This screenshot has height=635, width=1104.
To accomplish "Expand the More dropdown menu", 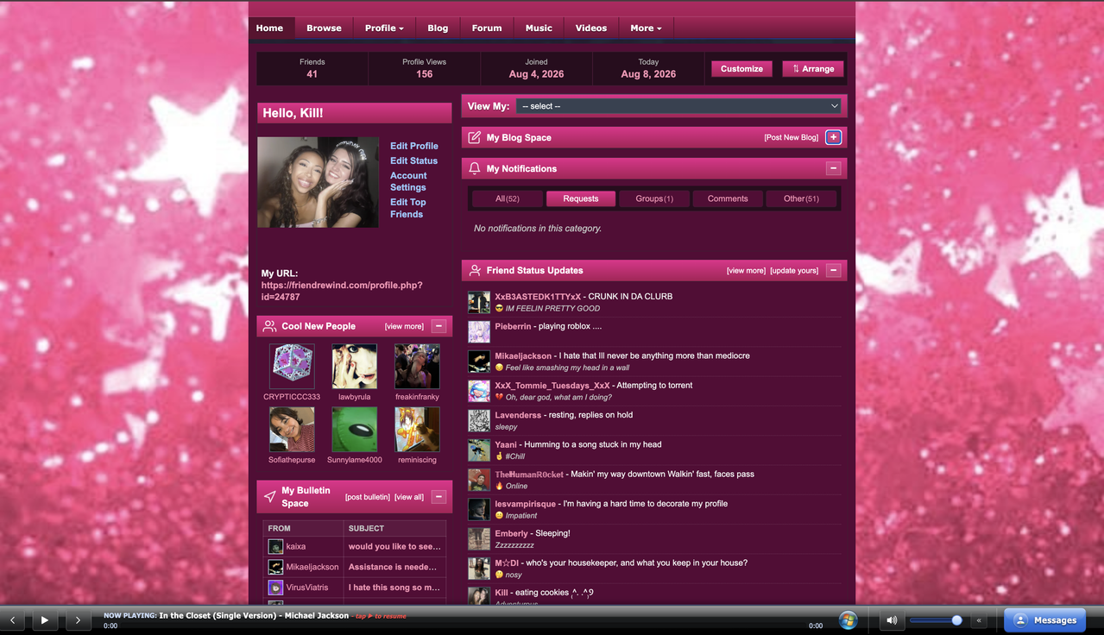I will [646, 28].
